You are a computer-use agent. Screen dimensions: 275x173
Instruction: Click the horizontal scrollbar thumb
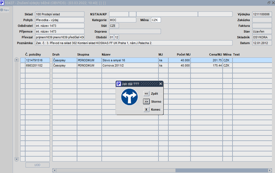(116, 170)
